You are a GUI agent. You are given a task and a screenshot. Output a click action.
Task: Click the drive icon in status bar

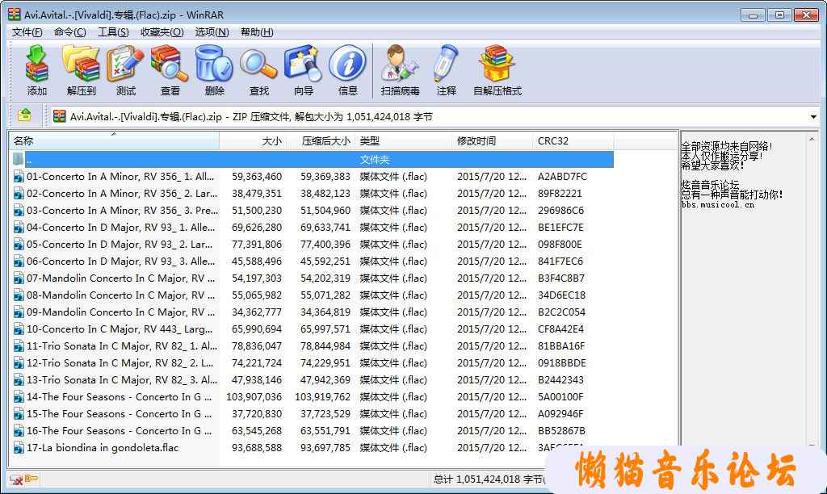tap(16, 479)
